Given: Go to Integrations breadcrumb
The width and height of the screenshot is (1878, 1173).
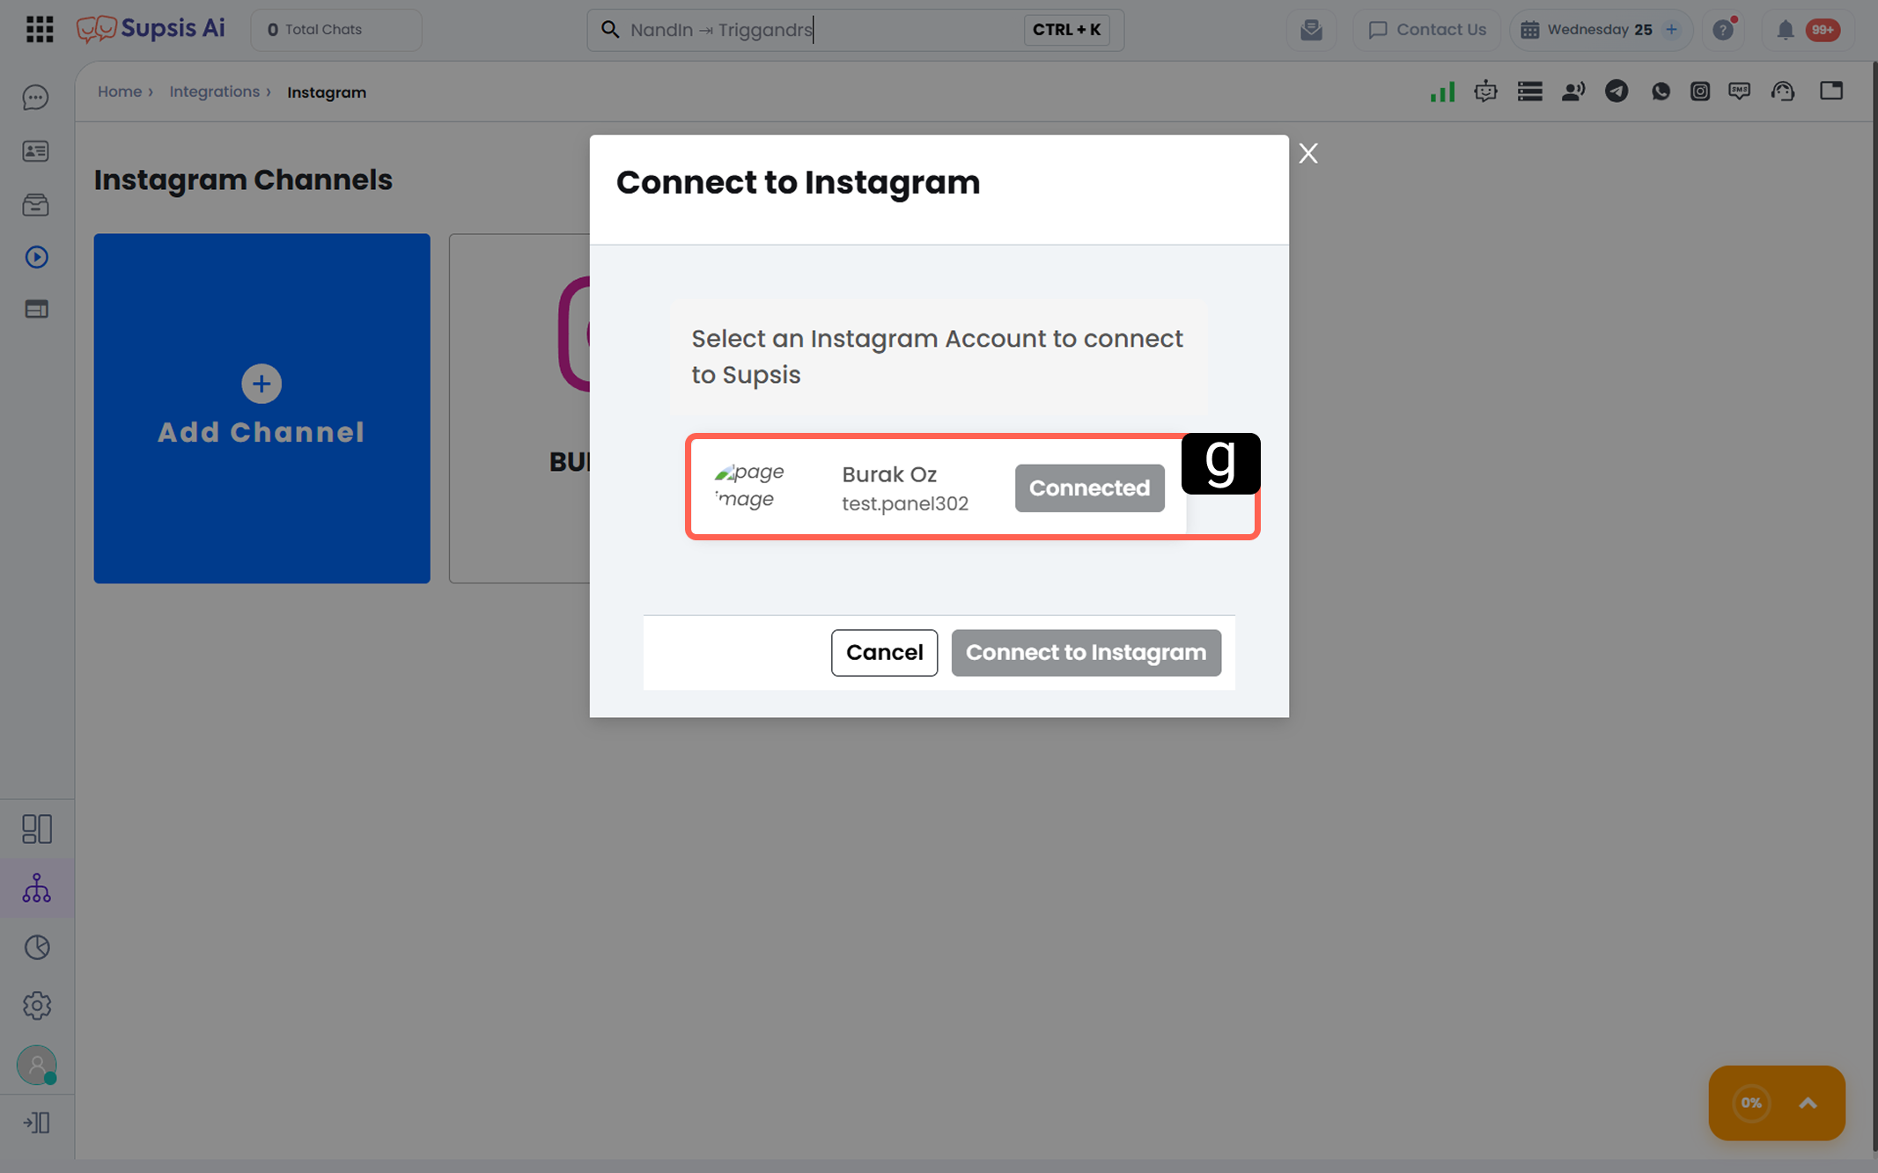Looking at the screenshot, I should coord(214,92).
